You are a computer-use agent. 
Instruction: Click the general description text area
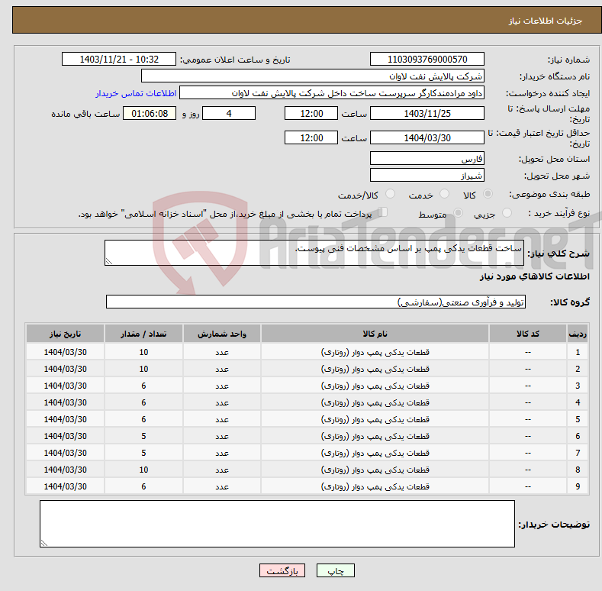[x=314, y=253]
